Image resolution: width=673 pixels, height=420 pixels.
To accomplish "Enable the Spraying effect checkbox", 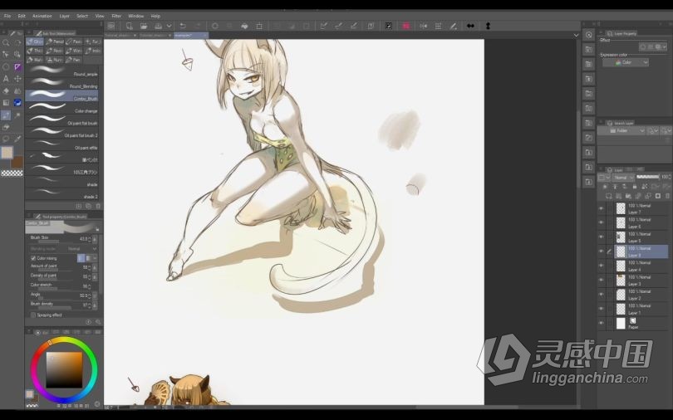I will pos(33,315).
